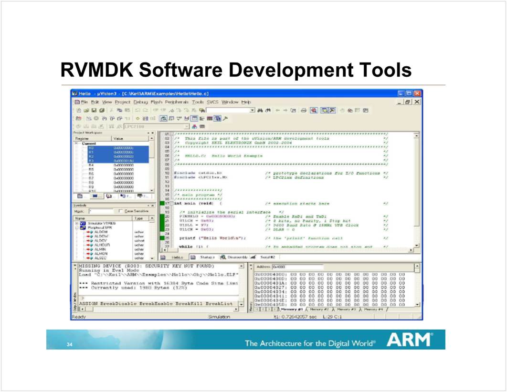Enable the Case Sensitive checkbox

[121, 211]
